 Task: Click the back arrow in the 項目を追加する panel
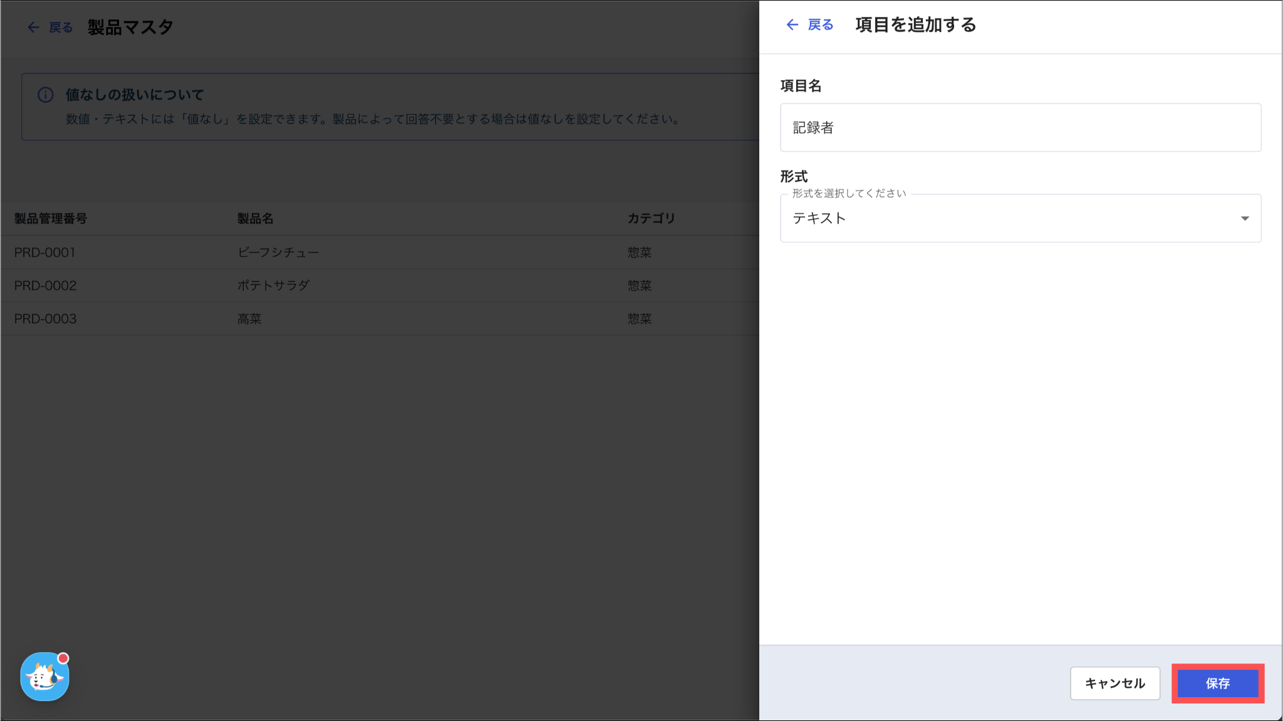[x=792, y=25]
